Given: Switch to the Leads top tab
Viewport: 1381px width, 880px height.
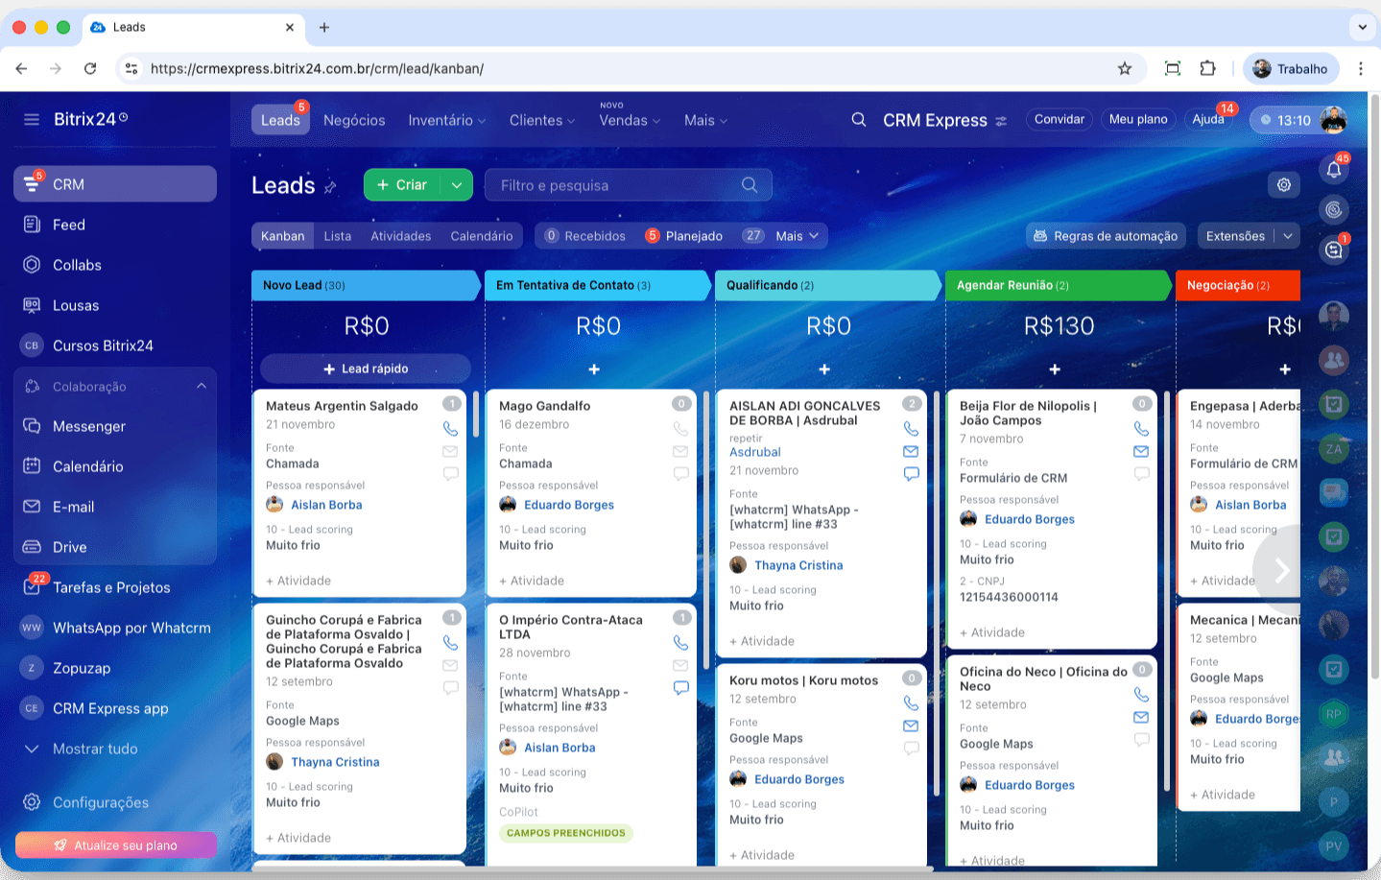Looking at the screenshot, I should pyautogui.click(x=280, y=120).
